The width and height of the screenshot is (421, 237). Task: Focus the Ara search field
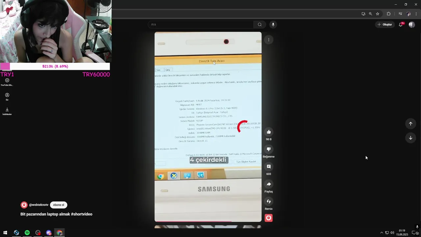201,24
